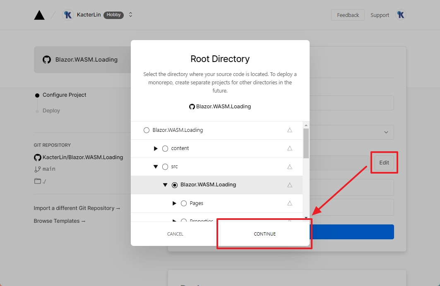Screen dimensions: 440x286
Task: Collapse the src folder arrow
Action: coord(156,167)
